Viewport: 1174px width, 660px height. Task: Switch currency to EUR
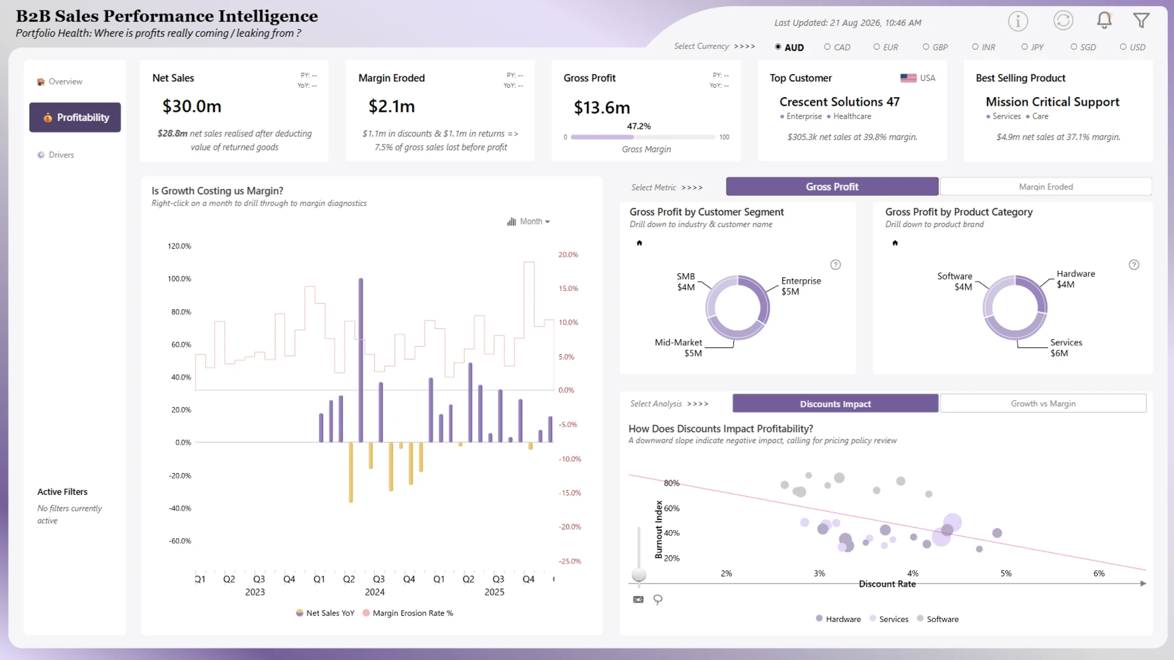pos(886,47)
